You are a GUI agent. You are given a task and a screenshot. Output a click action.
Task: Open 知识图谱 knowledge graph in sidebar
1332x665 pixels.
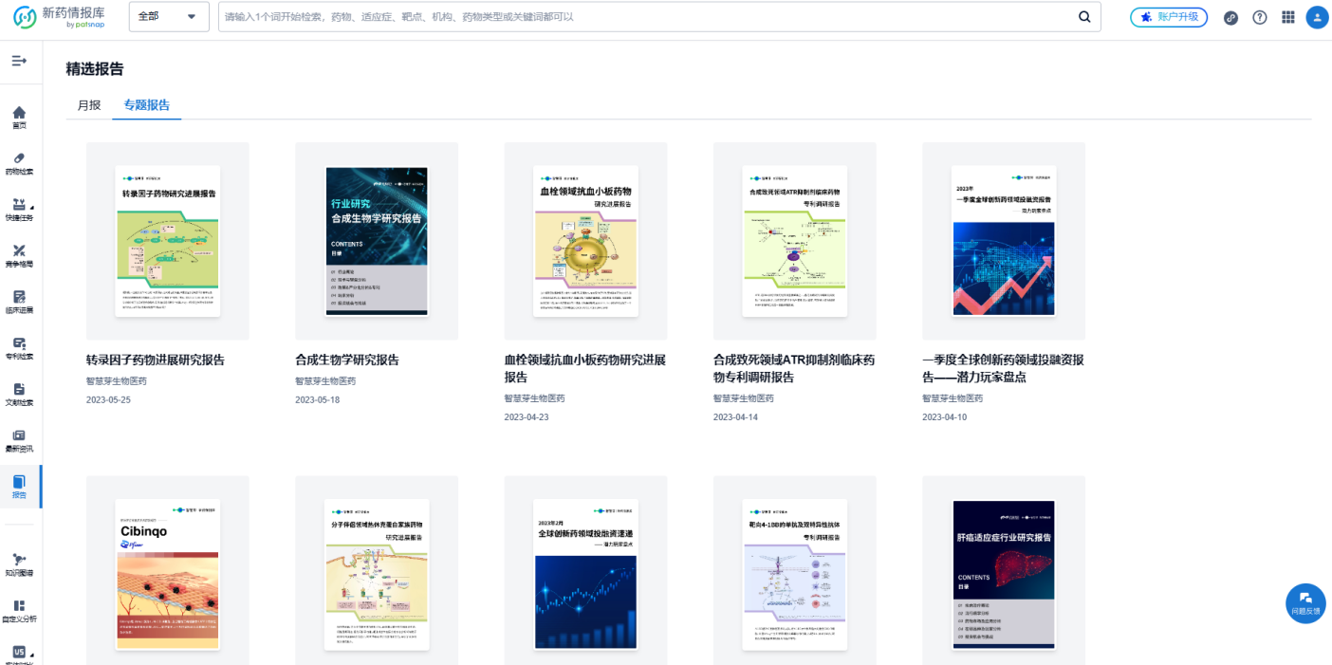coord(19,564)
